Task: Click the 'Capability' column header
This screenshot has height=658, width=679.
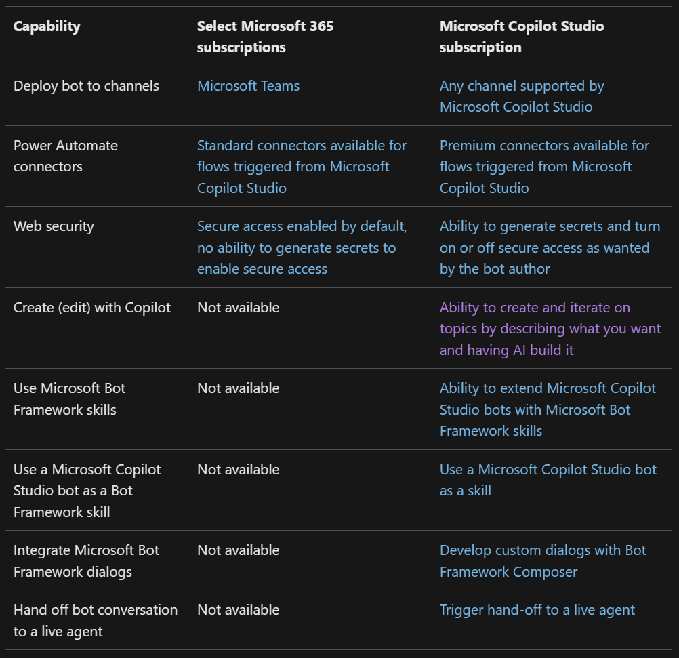Action: pos(47,26)
